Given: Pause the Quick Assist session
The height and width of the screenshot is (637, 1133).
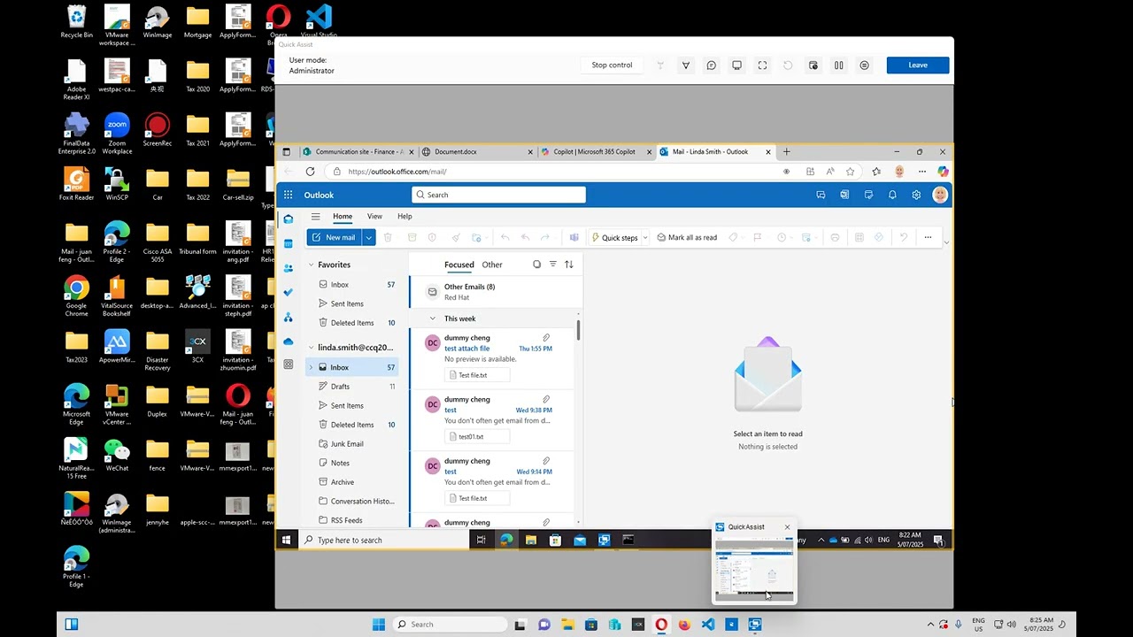Looking at the screenshot, I should [x=838, y=65].
